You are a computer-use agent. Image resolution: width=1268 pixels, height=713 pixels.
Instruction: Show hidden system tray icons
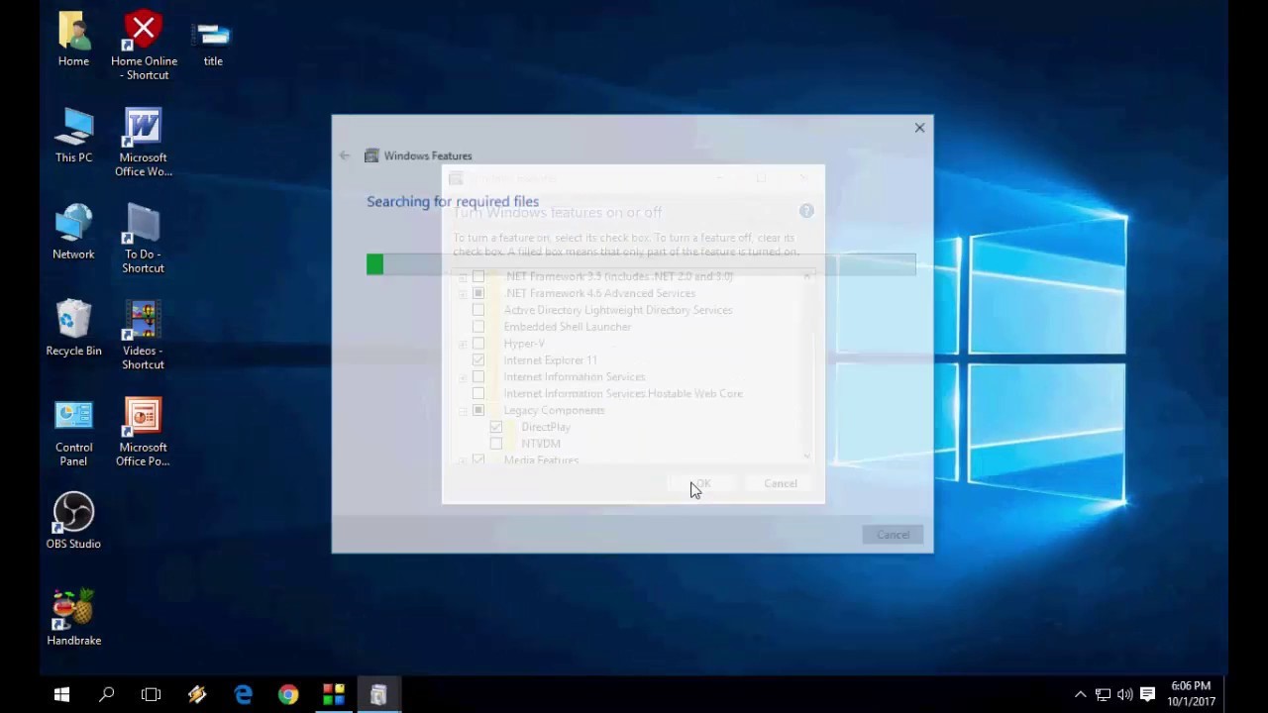pos(1080,694)
